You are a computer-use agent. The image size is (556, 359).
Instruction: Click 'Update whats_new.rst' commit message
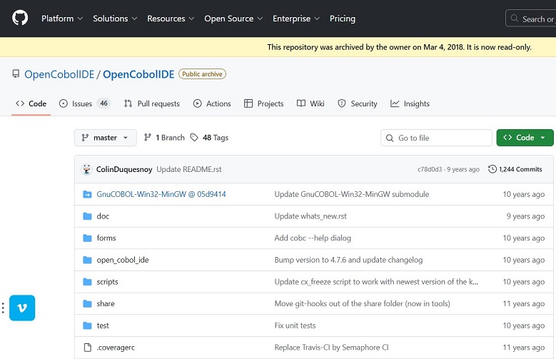tap(310, 216)
